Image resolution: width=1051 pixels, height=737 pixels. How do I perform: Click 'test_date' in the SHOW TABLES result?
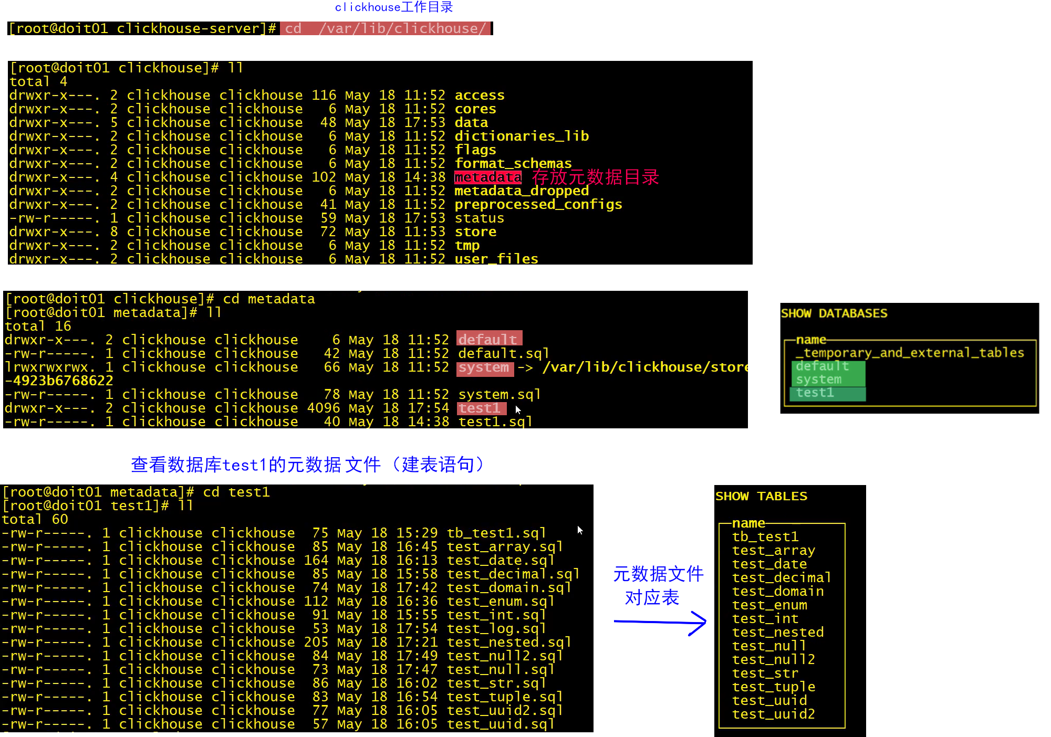pos(769,564)
